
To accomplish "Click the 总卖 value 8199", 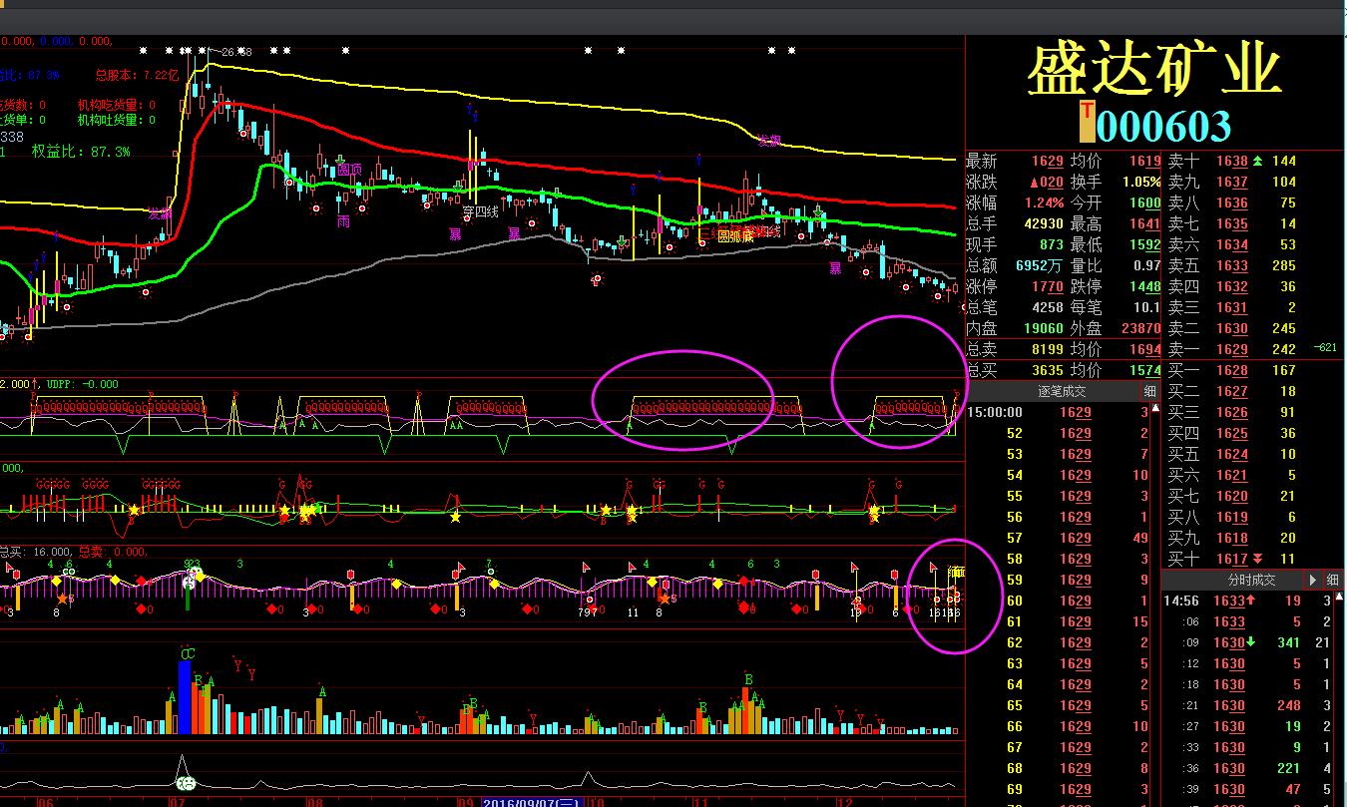I will click(x=1047, y=349).
